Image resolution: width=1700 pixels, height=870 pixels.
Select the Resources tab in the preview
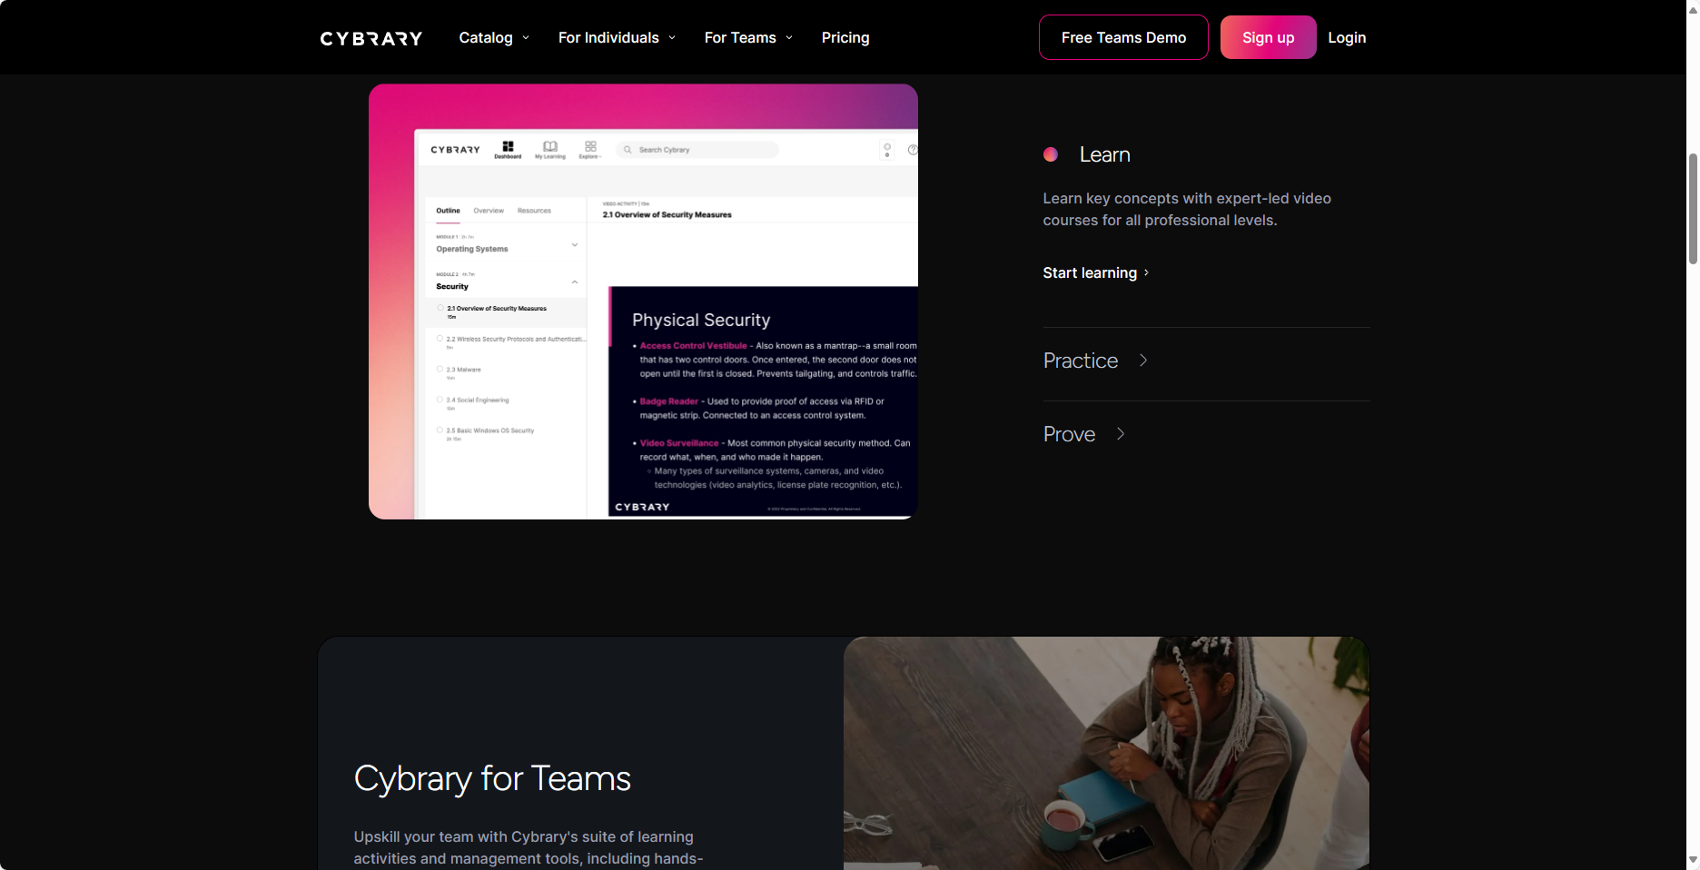pos(534,211)
